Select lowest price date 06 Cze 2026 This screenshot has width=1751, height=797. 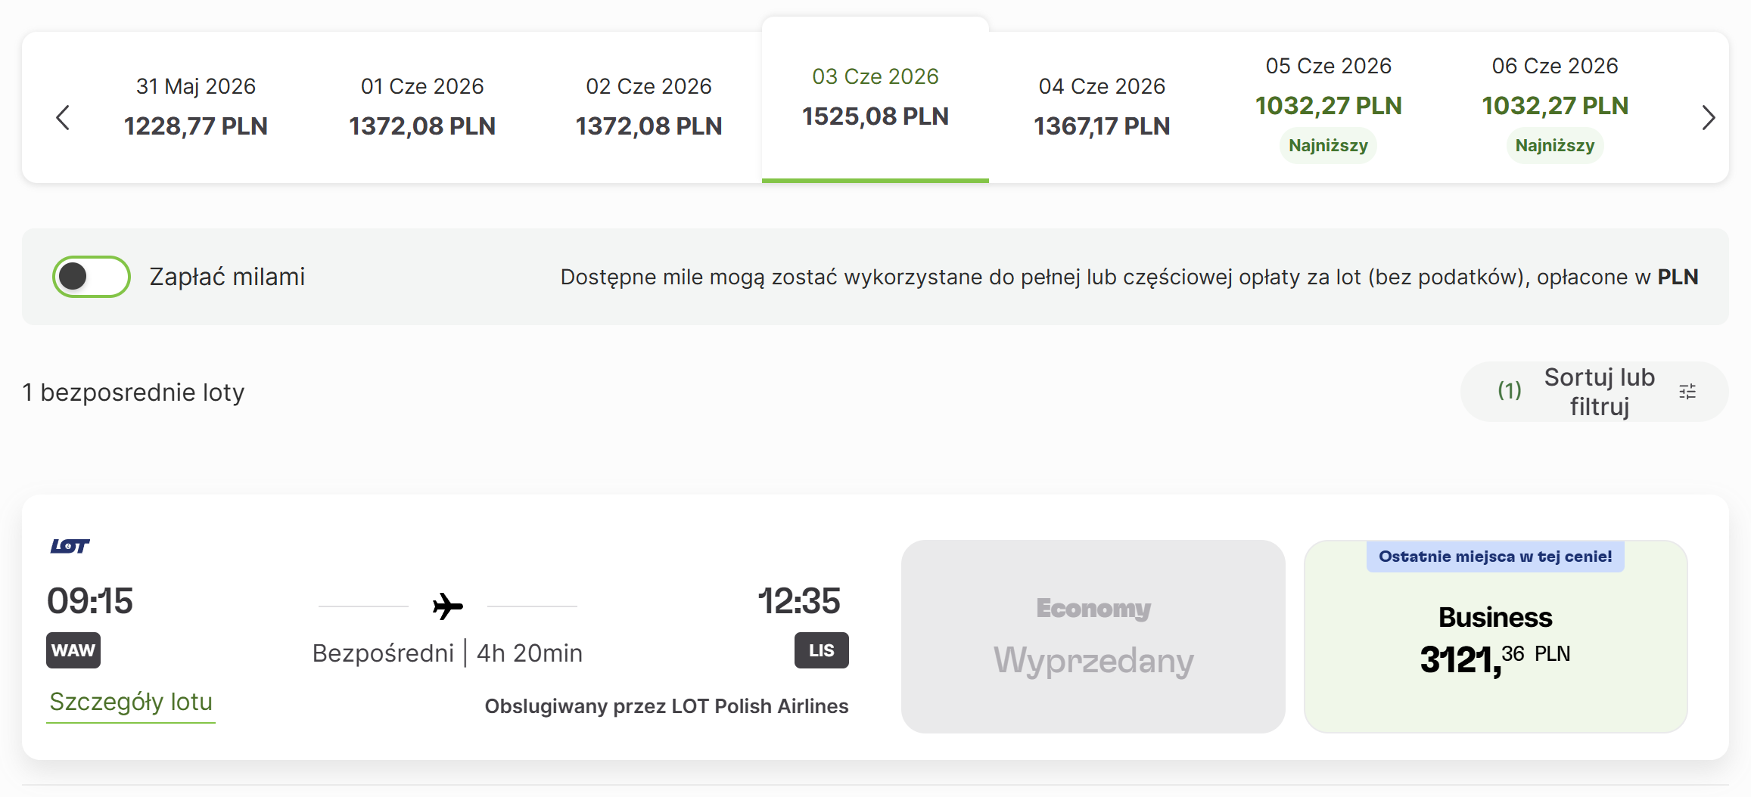1555,107
